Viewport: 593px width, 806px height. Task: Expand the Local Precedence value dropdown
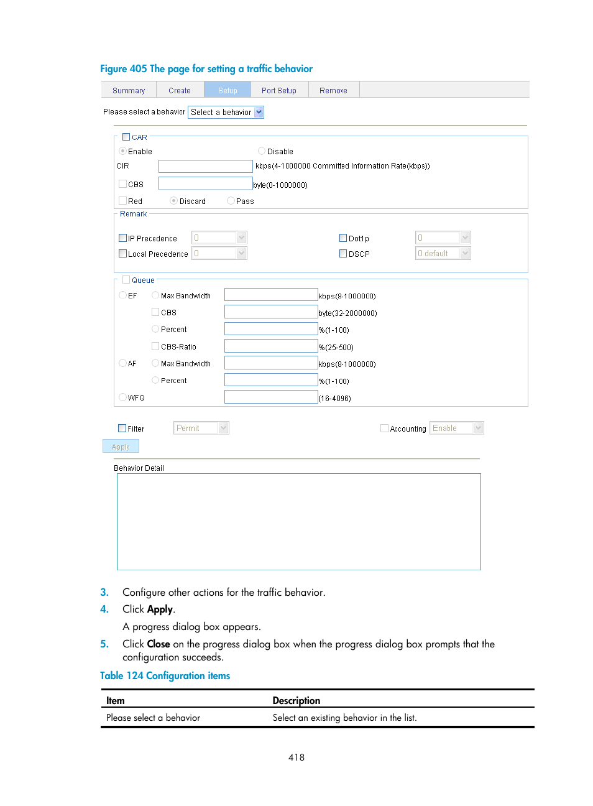[219, 253]
